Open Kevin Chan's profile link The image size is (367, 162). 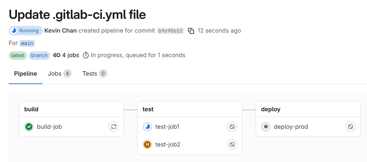click(x=61, y=31)
